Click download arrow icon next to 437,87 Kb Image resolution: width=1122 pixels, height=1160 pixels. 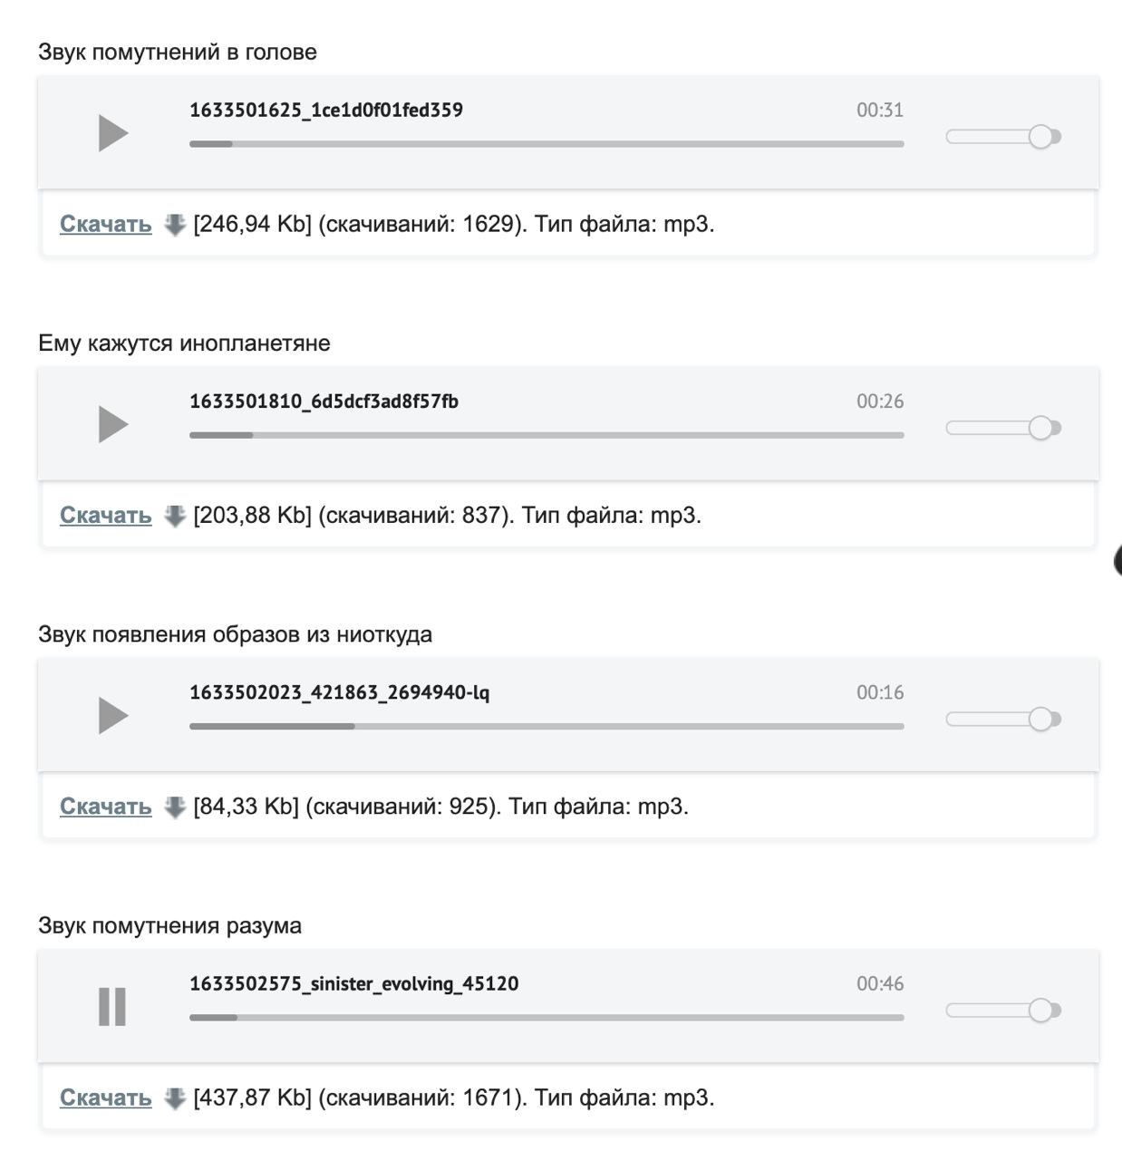pos(175,1098)
